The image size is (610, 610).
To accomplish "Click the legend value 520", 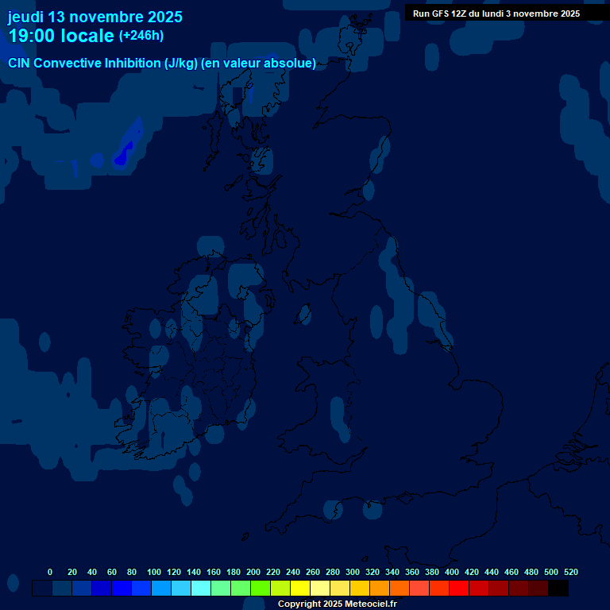I will [x=570, y=572].
